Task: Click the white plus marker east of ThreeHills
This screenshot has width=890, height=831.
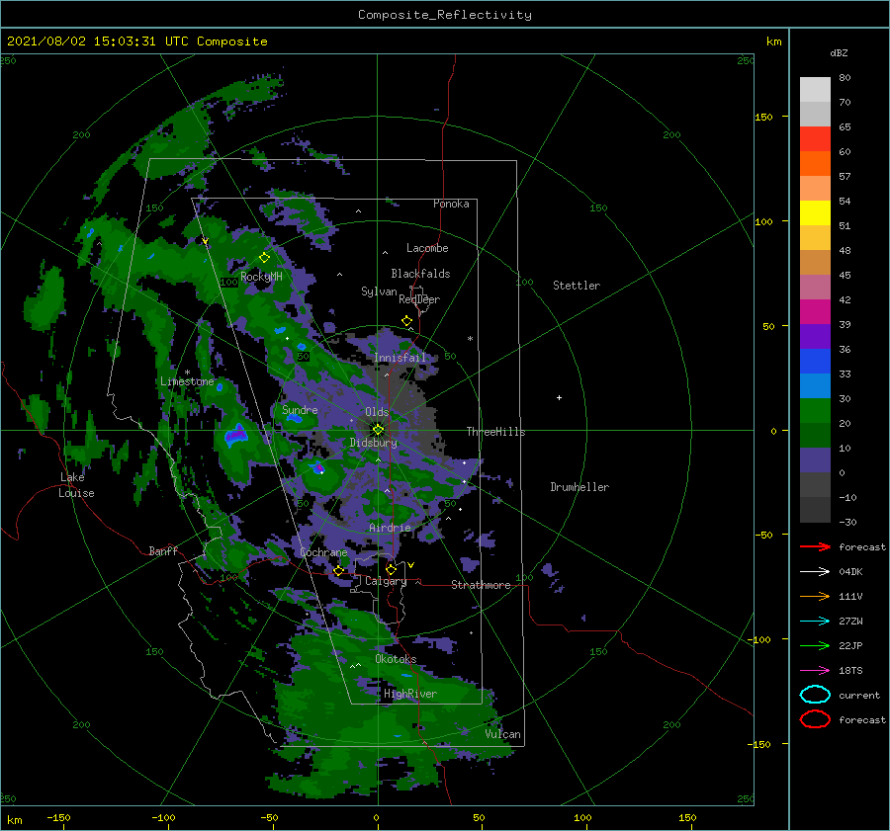Action: 559,397
